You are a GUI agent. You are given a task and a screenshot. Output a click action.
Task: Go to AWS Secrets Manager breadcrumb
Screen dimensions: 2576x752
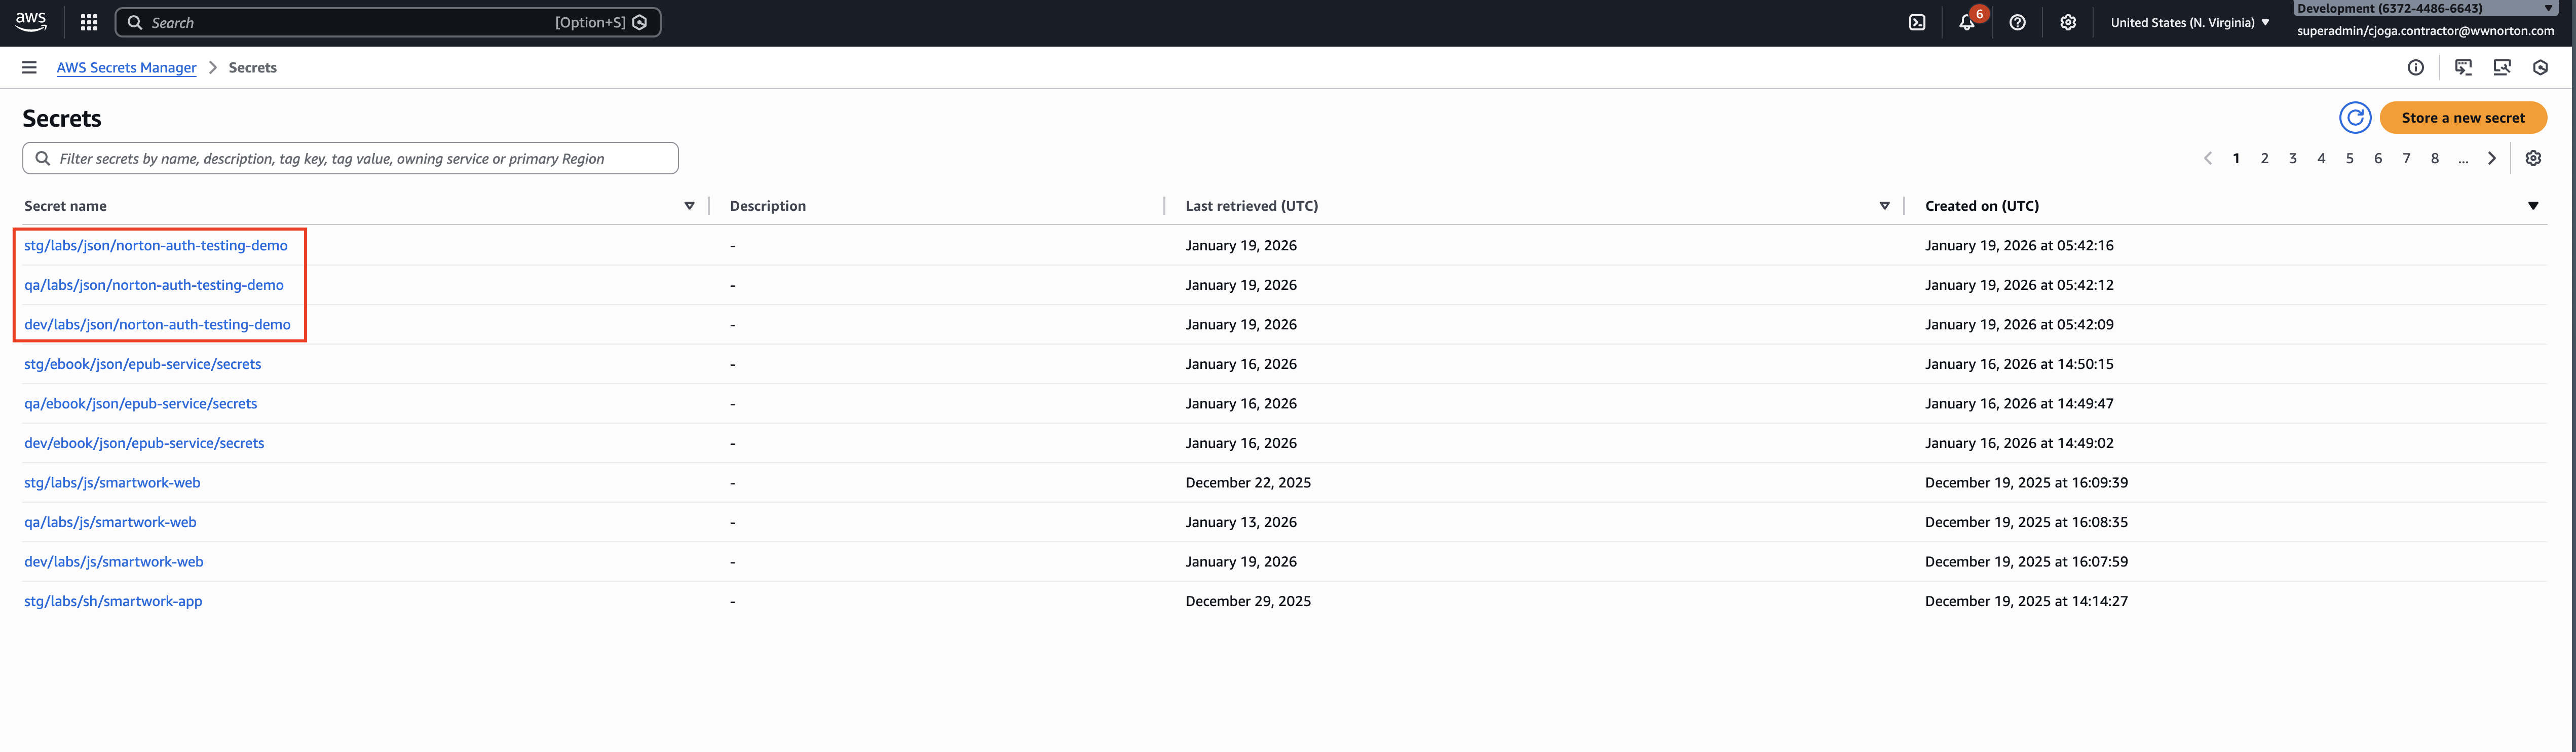point(126,67)
